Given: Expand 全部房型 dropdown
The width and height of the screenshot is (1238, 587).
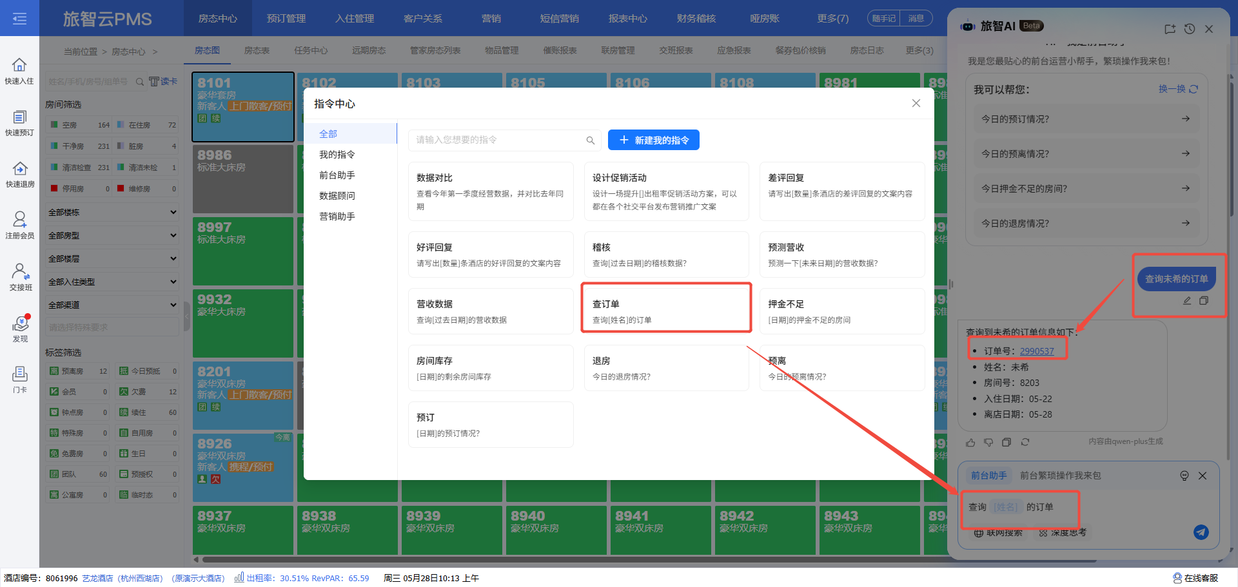Looking at the screenshot, I should pos(112,235).
